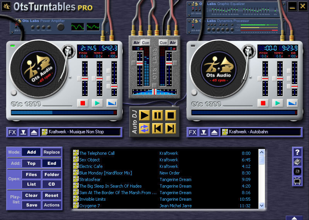The image size is (309, 220).
Task: Toggle the Power Amplifier large round knob
Action: point(61,27)
